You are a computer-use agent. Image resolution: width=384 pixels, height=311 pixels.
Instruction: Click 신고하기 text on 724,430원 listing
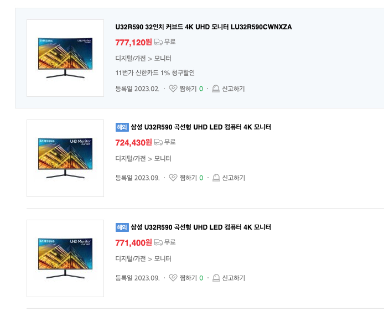coord(233,178)
